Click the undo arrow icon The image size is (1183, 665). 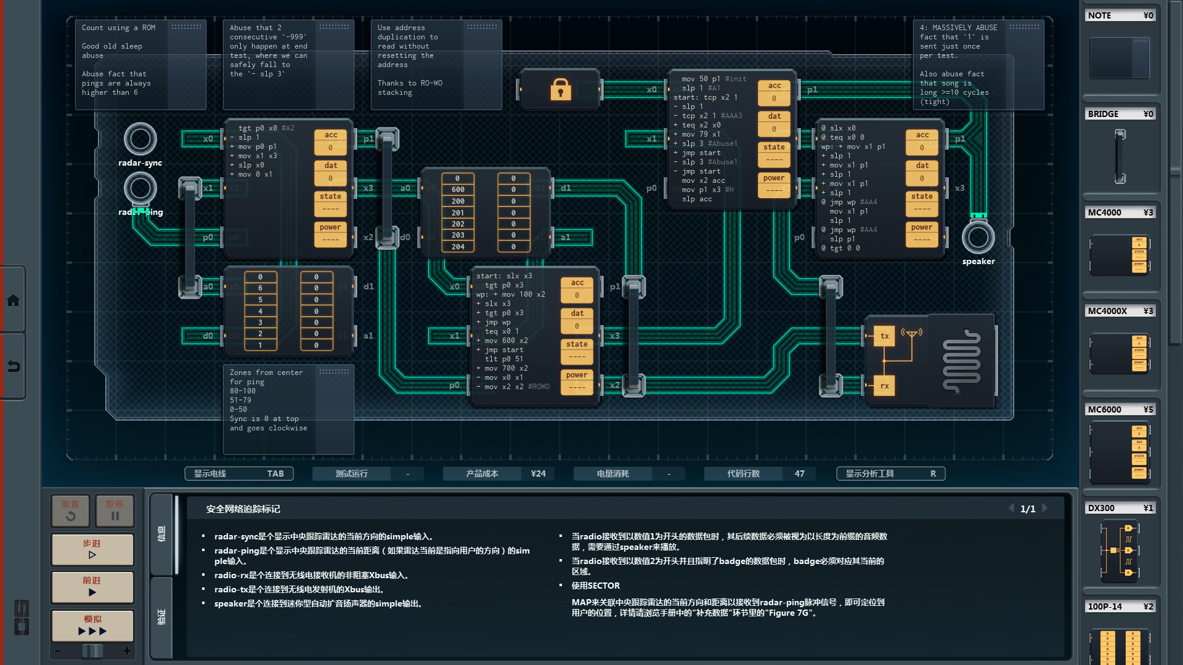click(13, 366)
